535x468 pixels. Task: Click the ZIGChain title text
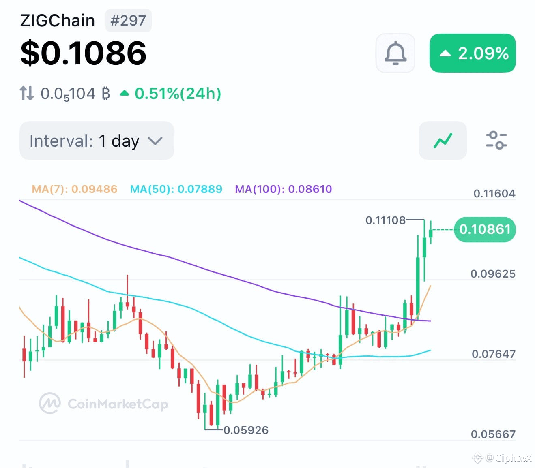click(x=57, y=20)
